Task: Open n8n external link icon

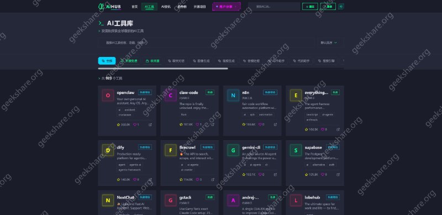Action: (275, 124)
